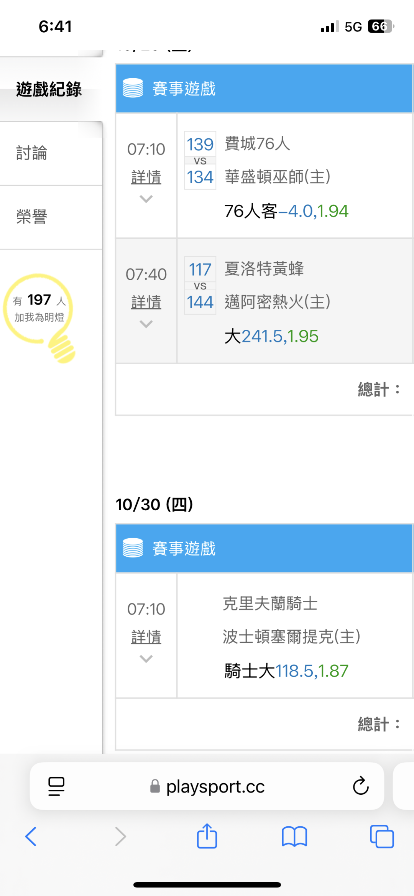Tap the 10/30 賽事遊戲 blue header
Image resolution: width=414 pixels, height=896 pixels.
[x=264, y=548]
